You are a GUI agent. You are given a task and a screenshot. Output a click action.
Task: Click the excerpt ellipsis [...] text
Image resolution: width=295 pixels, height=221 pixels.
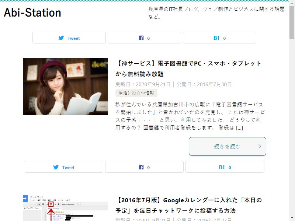[x=239, y=128]
